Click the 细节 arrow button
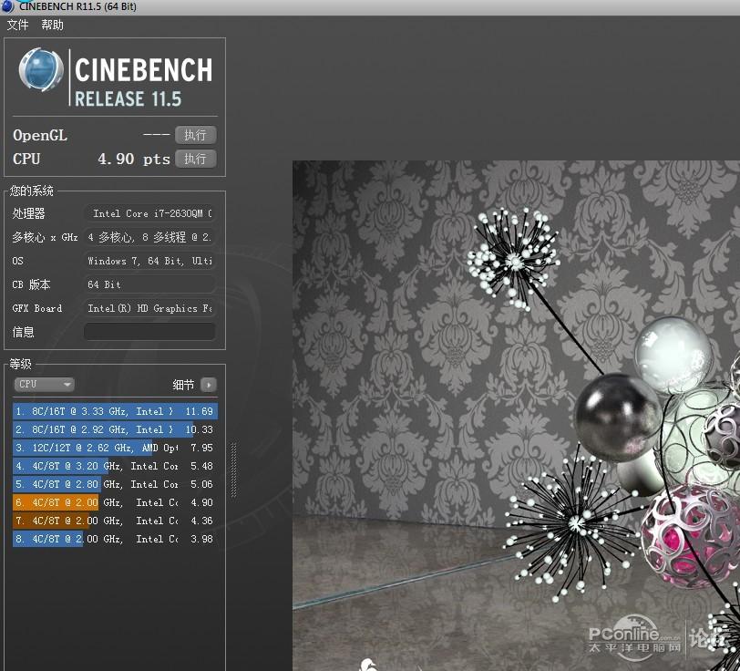This screenshot has height=671, width=740. point(209,385)
